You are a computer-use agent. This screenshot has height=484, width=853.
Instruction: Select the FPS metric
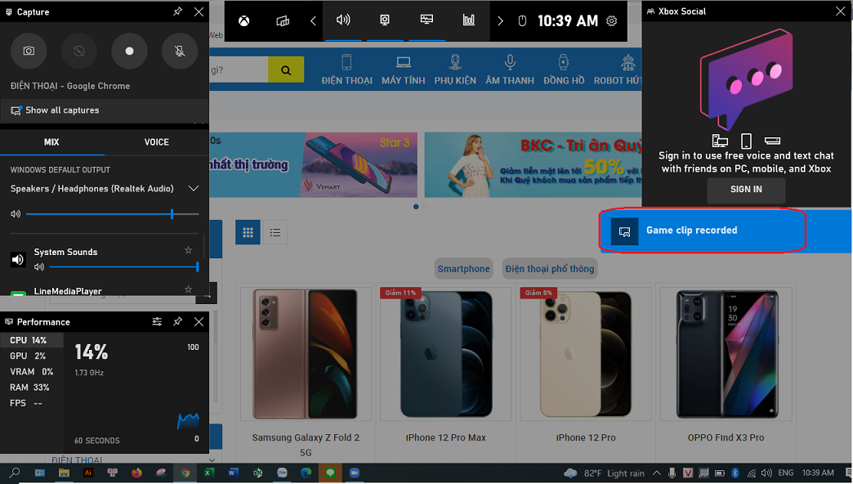pyautogui.click(x=32, y=403)
